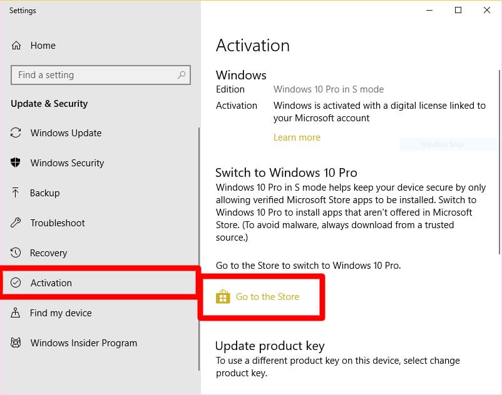Click the Activation checkmark circle icon

[x=16, y=282]
